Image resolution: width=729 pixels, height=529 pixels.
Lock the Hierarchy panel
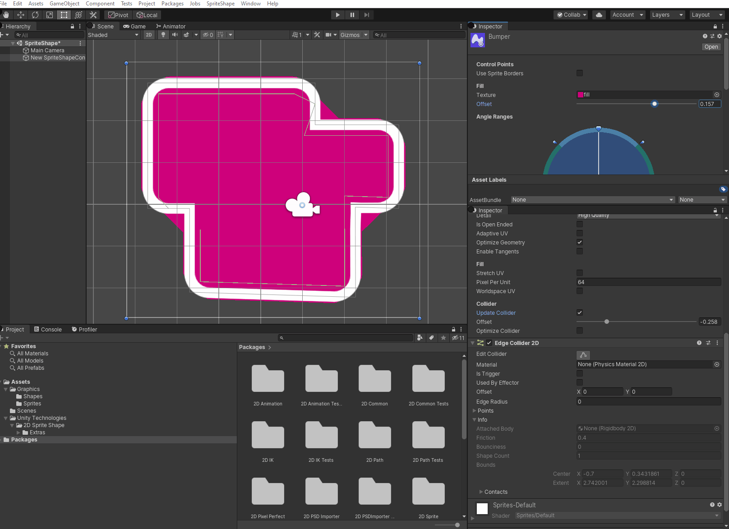pyautogui.click(x=72, y=26)
